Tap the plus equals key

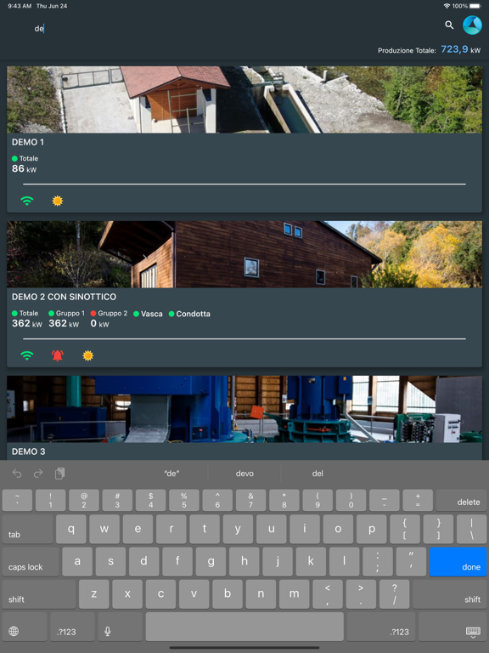coord(418,500)
